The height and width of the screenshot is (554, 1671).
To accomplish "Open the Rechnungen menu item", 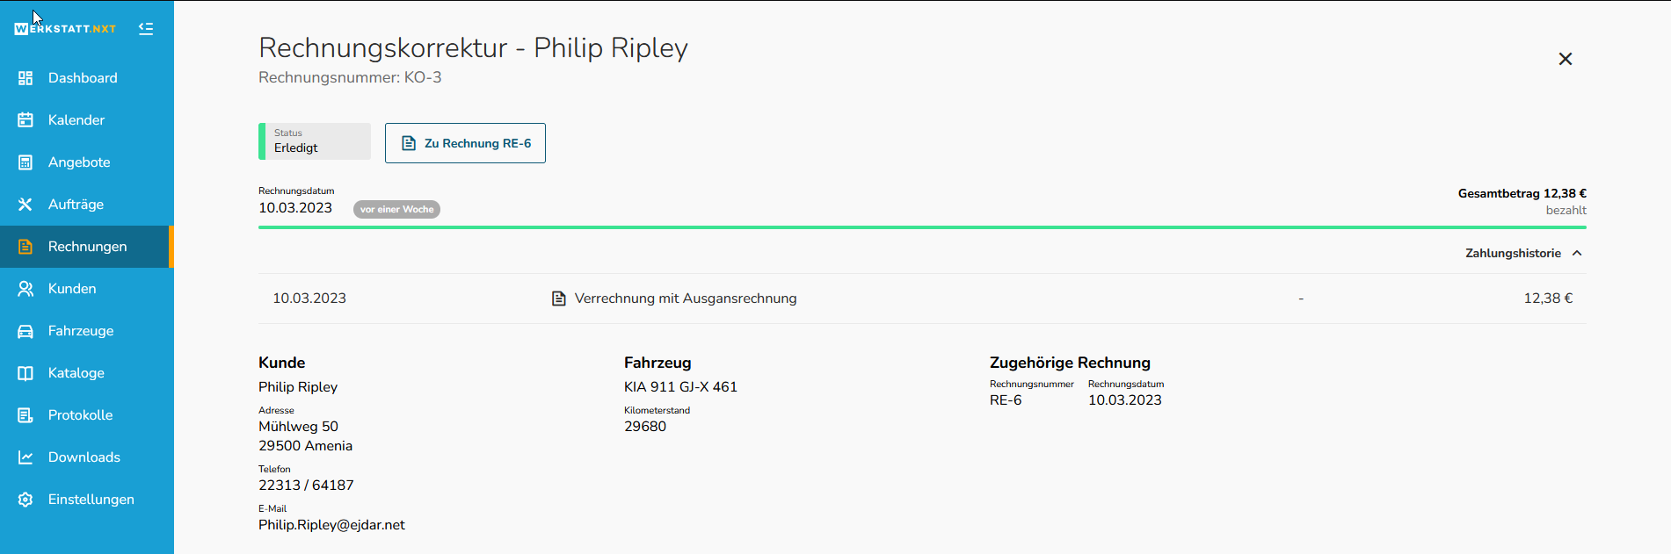I will pos(87,247).
